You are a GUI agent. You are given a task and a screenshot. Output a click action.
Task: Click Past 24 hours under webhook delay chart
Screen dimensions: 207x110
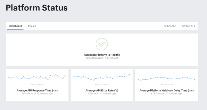point(166,84)
